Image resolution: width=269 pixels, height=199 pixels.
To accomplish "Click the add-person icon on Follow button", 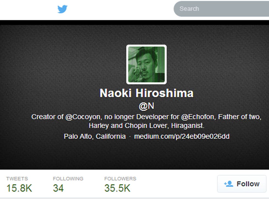I will click(228, 184).
